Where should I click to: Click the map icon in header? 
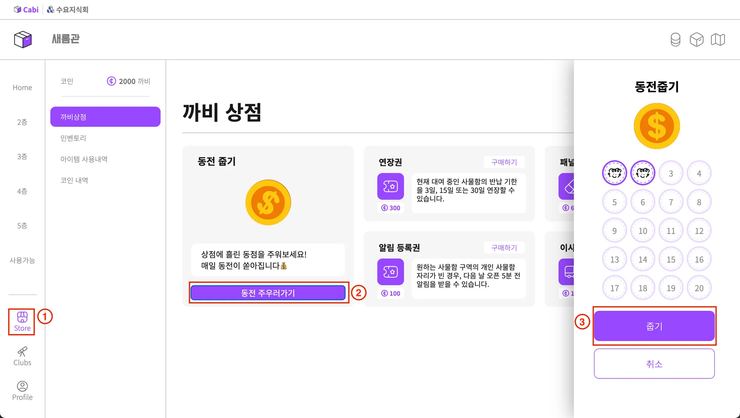[x=718, y=40]
